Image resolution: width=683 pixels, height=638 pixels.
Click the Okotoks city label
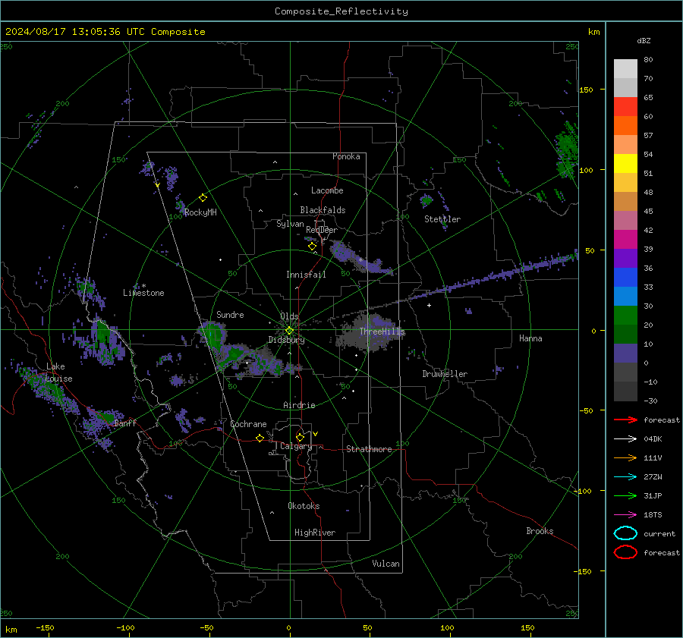304,506
